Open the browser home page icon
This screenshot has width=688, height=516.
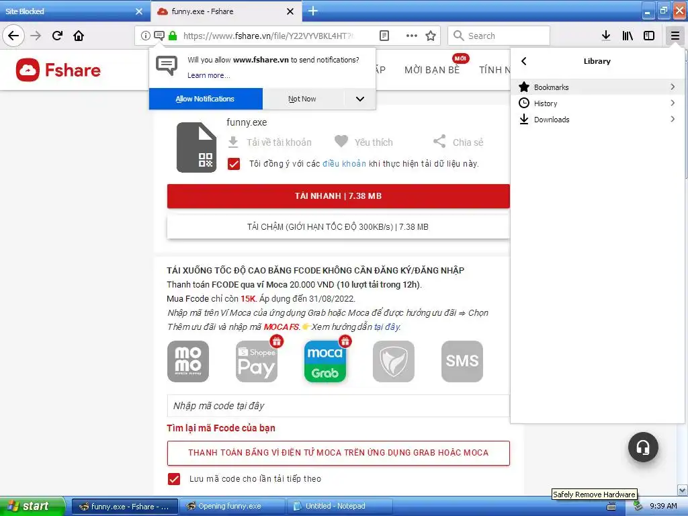[x=79, y=36]
